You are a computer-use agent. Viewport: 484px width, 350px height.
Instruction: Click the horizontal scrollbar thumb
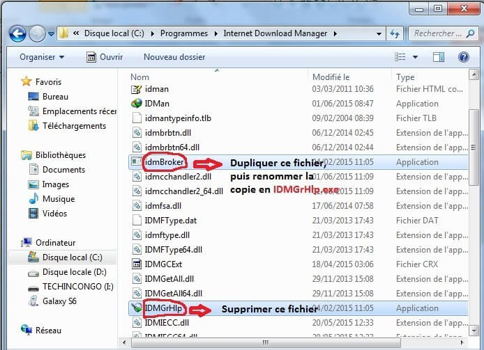tap(266, 342)
